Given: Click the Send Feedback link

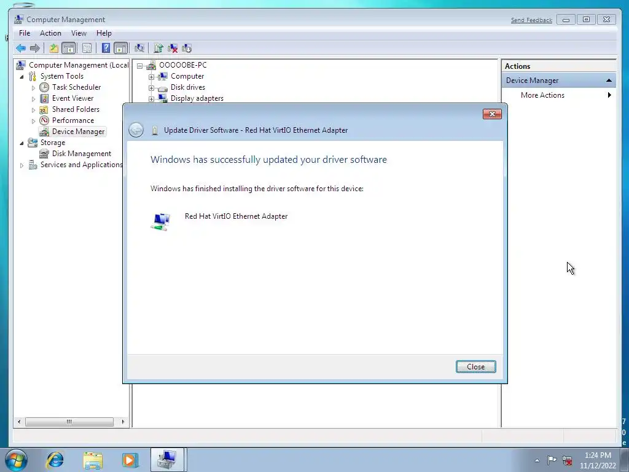Looking at the screenshot, I should coord(531,20).
